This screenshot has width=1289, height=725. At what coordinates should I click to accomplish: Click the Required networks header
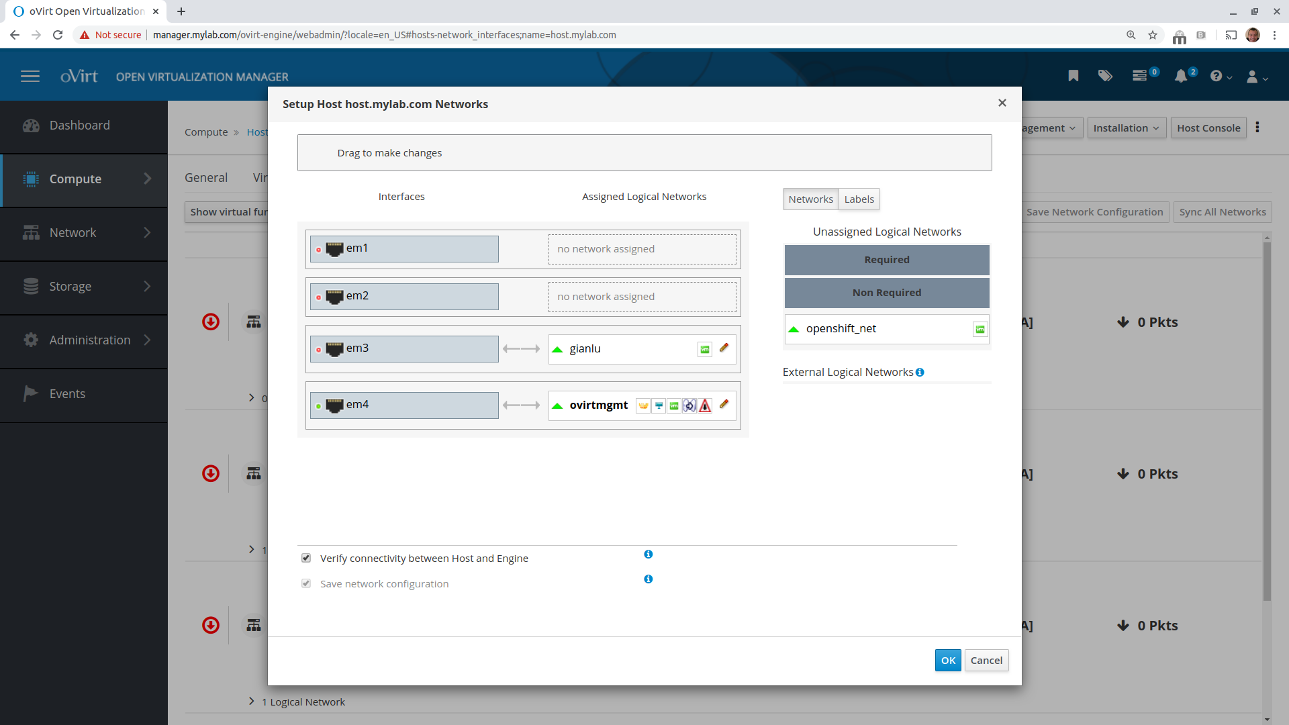[887, 260]
